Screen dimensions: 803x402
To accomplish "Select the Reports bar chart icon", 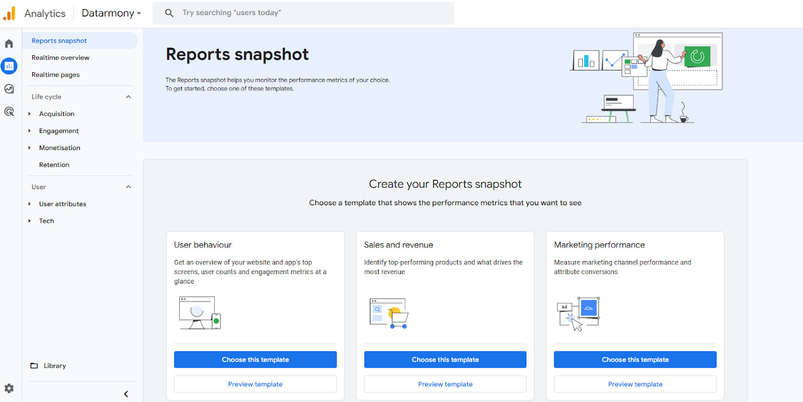I will (x=9, y=66).
